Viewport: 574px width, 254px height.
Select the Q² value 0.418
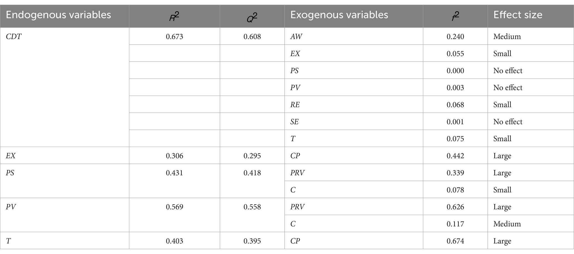252,173
